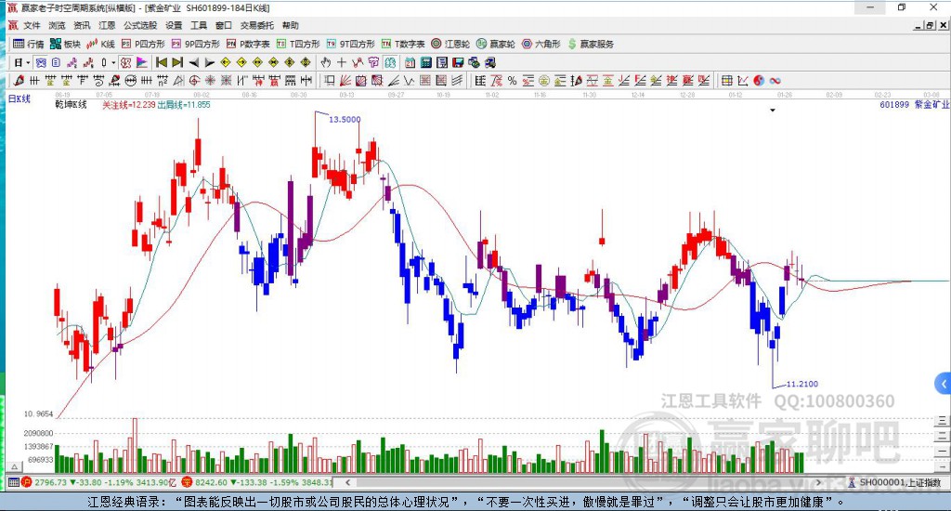Image resolution: width=951 pixels, height=511 pixels.
Task: Click horizontal scrollbar left arrow
Action: tap(347, 482)
